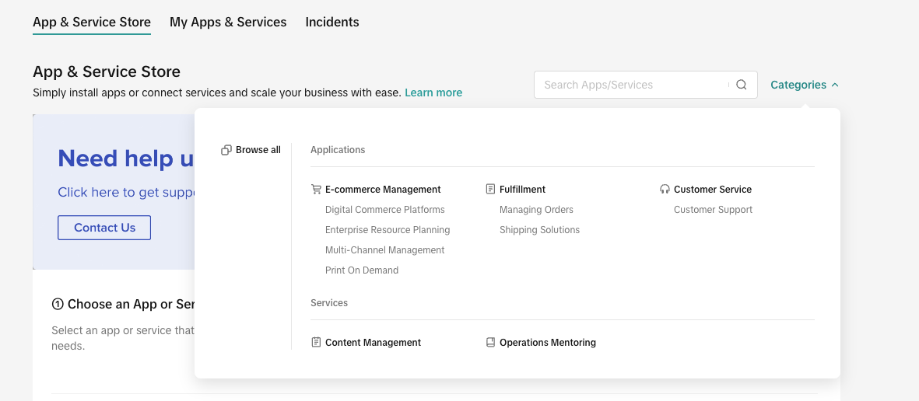
Task: Click the E-commerce Management cart icon
Action: 316,189
